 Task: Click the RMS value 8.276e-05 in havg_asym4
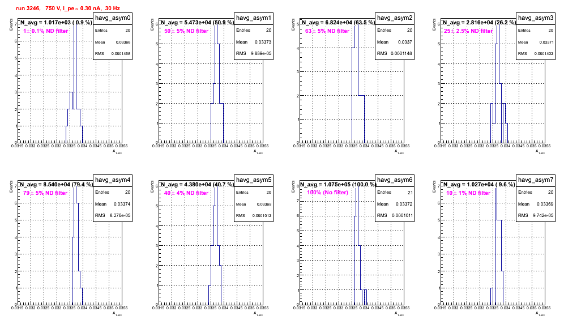tap(120, 215)
